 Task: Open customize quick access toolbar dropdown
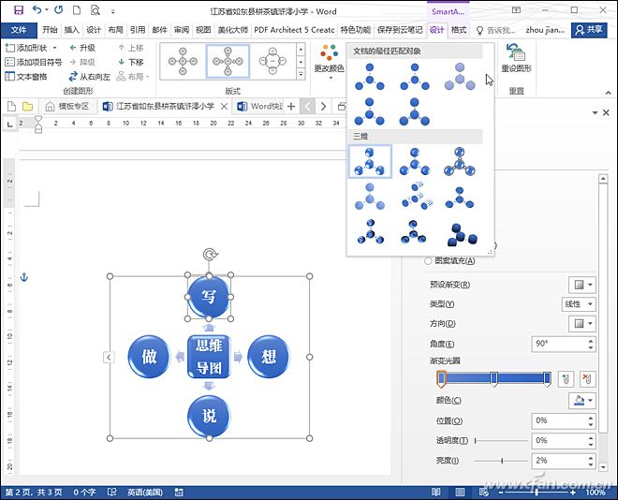[x=113, y=11]
